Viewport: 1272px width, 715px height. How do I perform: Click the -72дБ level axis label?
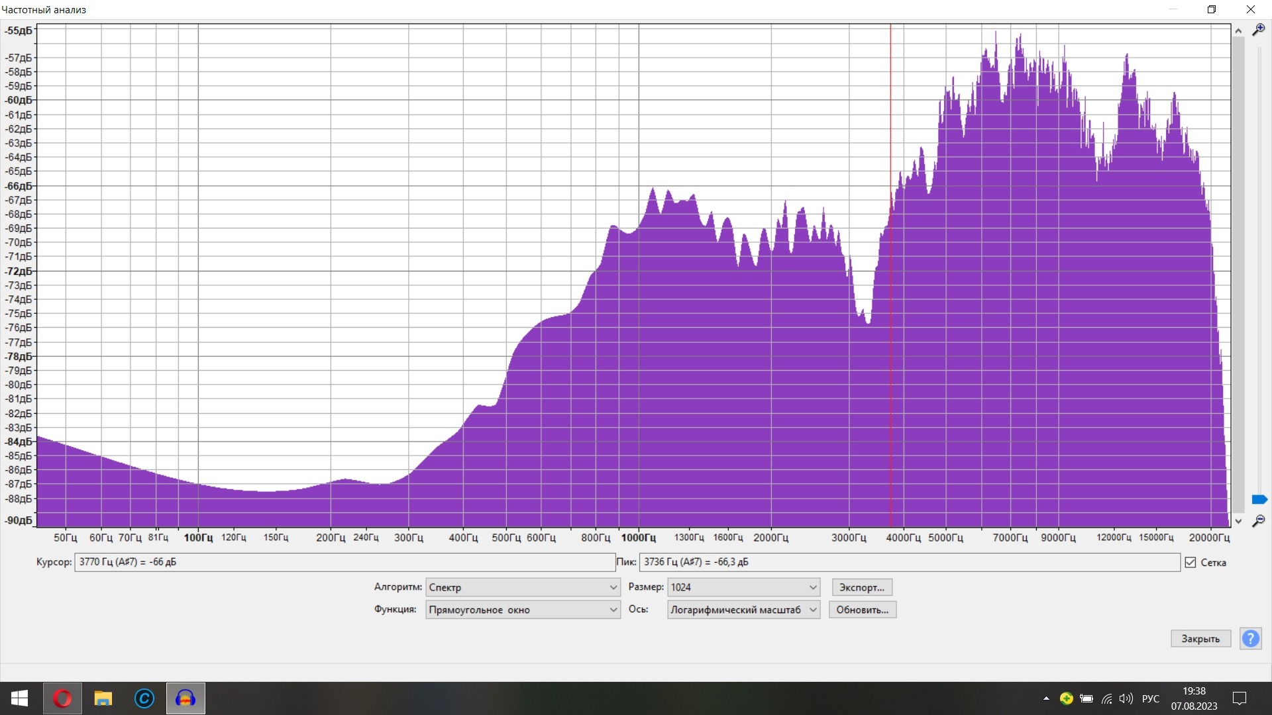[x=19, y=271]
